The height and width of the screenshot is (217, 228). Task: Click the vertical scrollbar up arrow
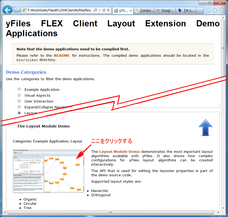click(x=223, y=18)
